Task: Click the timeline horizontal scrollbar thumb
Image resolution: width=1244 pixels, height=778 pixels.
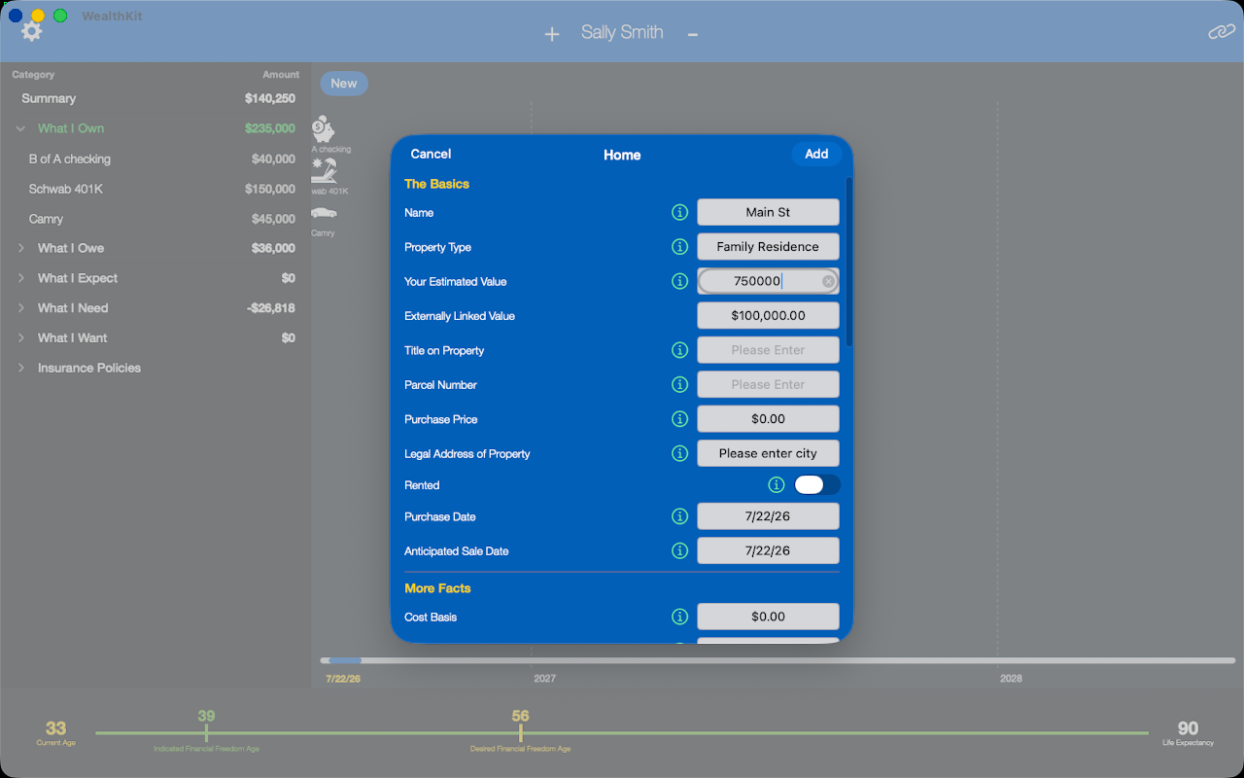Action: pos(345,660)
